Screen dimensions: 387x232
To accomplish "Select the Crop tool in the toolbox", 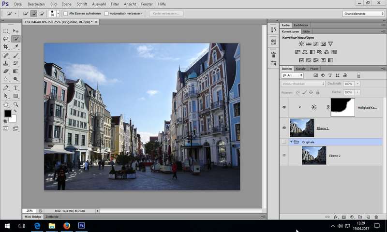I will tap(6, 47).
